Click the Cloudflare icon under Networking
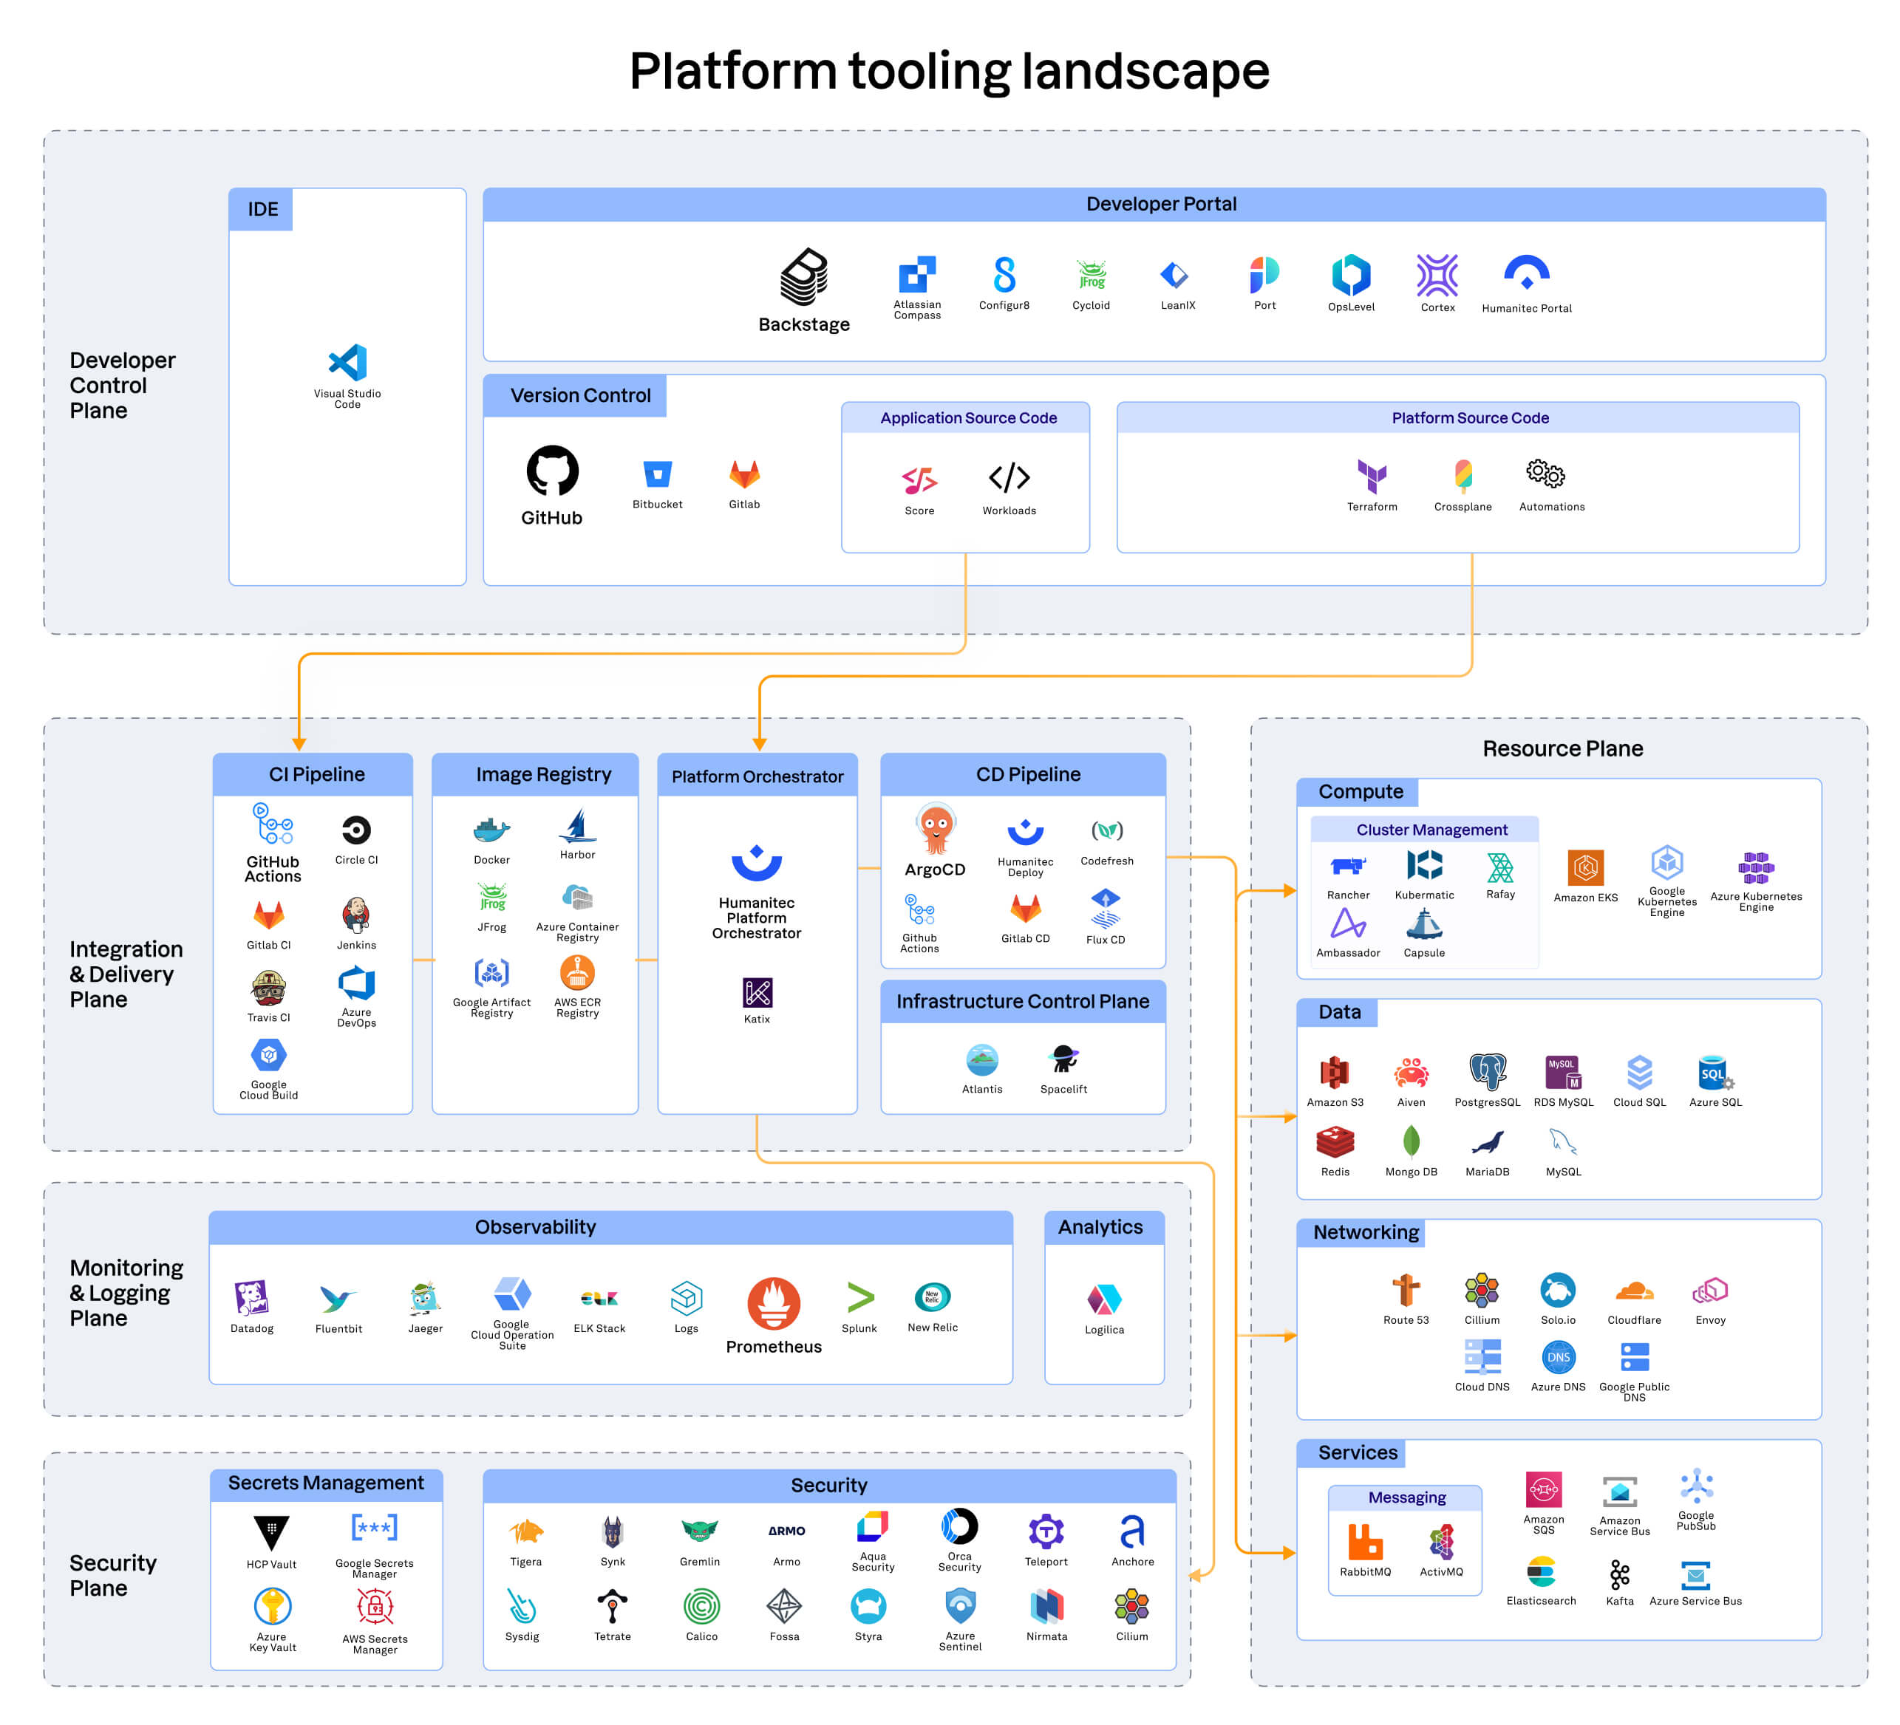1900x1725 pixels. pos(1635,1293)
